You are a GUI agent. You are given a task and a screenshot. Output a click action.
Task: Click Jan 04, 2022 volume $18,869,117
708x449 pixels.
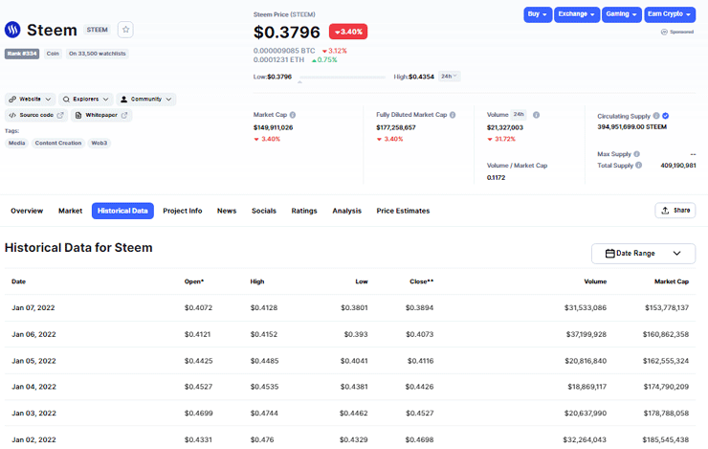pyautogui.click(x=587, y=387)
